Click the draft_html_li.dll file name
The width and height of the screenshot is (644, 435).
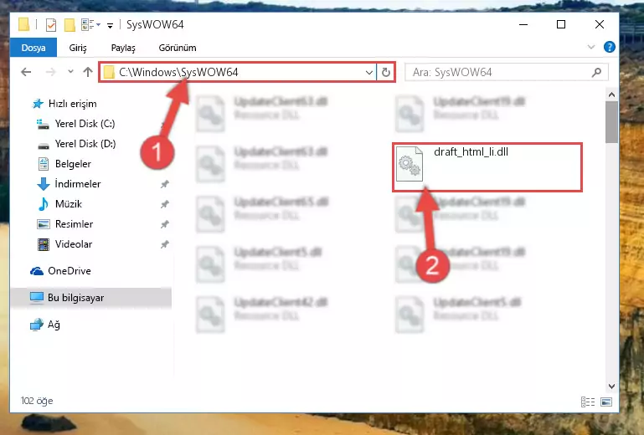(471, 152)
